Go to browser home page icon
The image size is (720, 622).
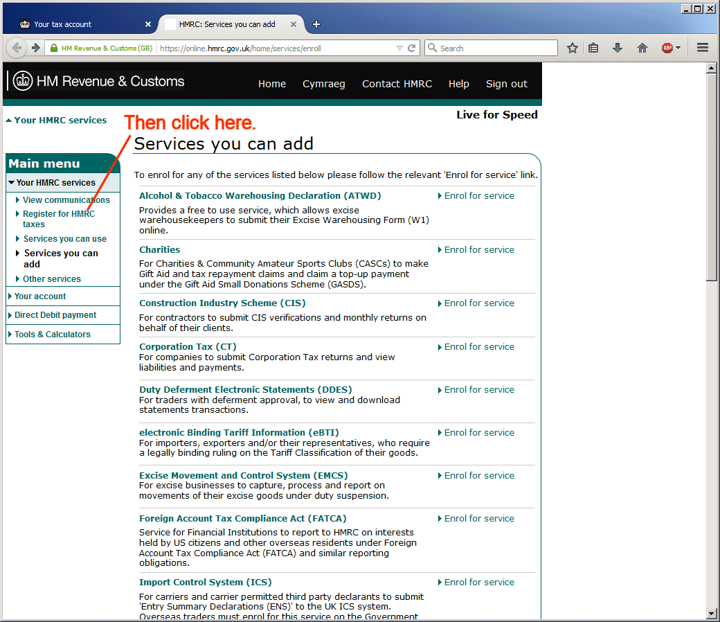coord(642,48)
